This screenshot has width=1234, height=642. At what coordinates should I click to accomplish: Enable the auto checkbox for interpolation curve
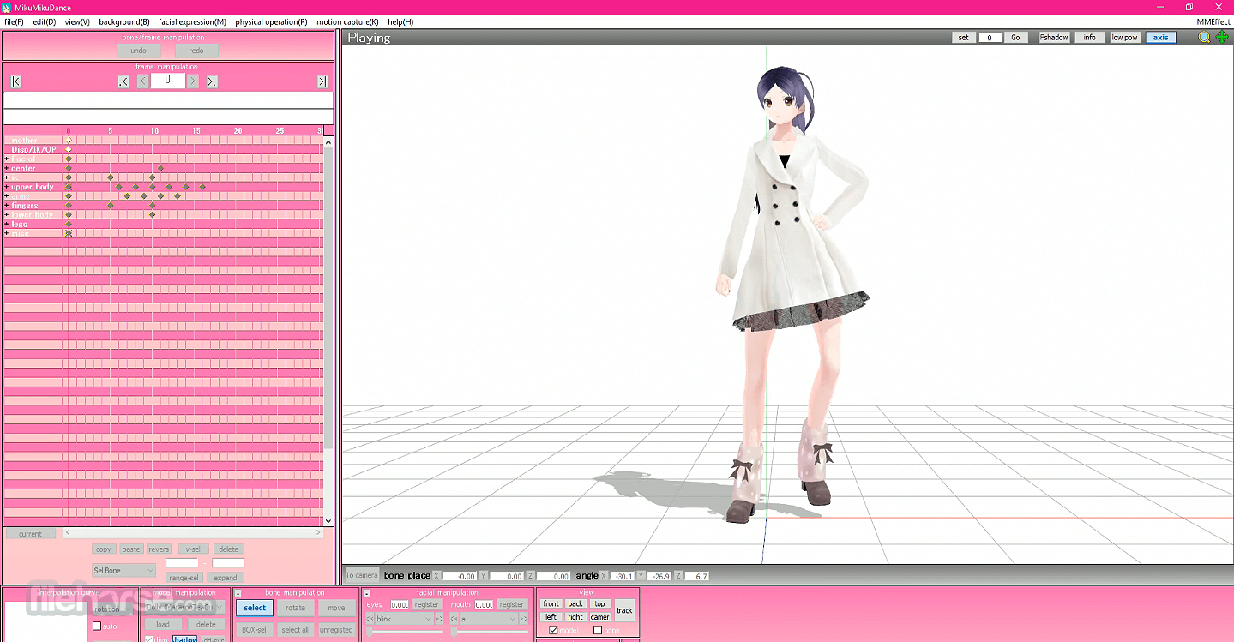click(97, 627)
